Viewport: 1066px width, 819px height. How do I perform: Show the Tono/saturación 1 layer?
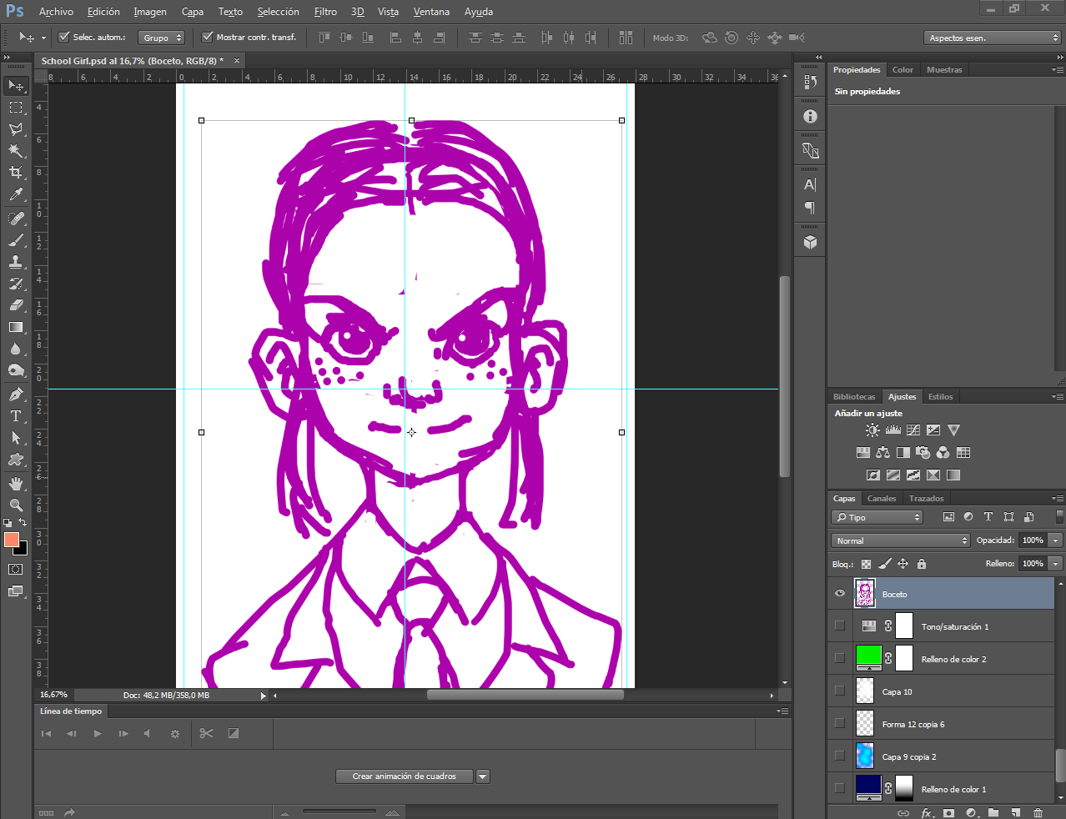click(840, 626)
